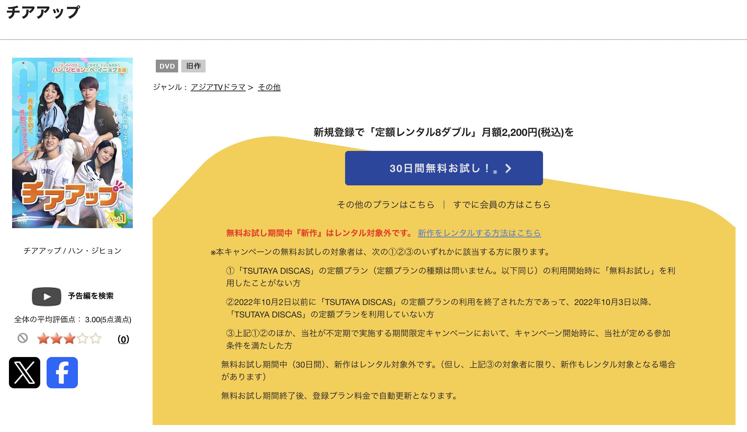The image size is (747, 432).
Task: Open アジアTVドラマ genre link
Action: [218, 87]
